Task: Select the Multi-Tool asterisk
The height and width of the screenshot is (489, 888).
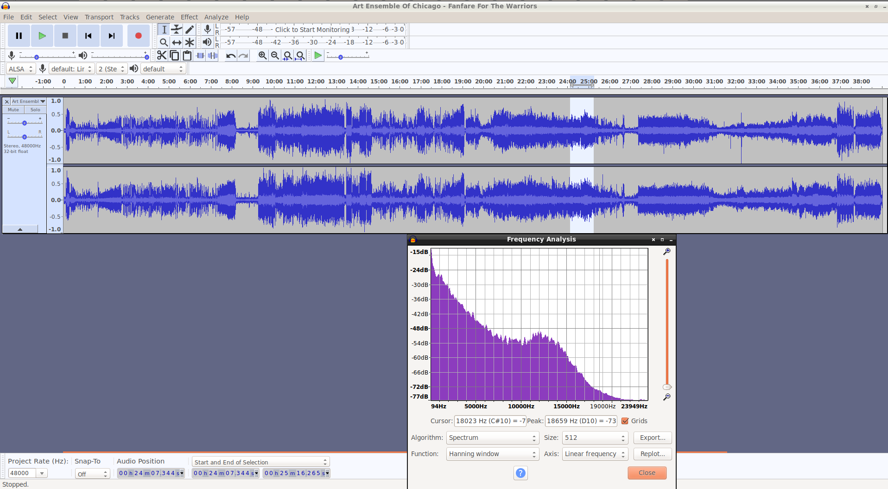Action: (190, 42)
